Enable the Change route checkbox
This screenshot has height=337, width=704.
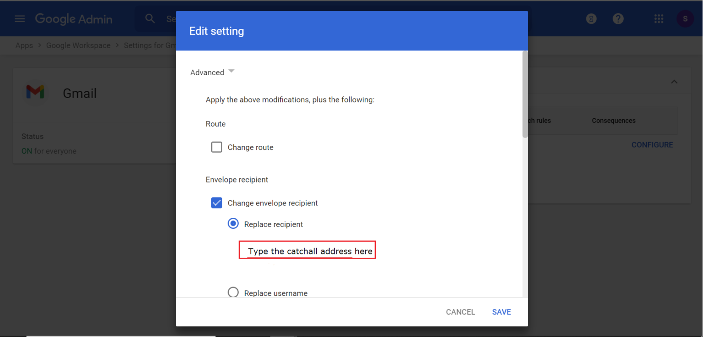coord(217,147)
